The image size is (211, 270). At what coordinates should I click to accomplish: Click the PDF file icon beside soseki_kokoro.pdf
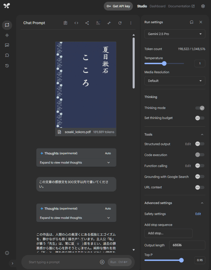click(x=59, y=132)
